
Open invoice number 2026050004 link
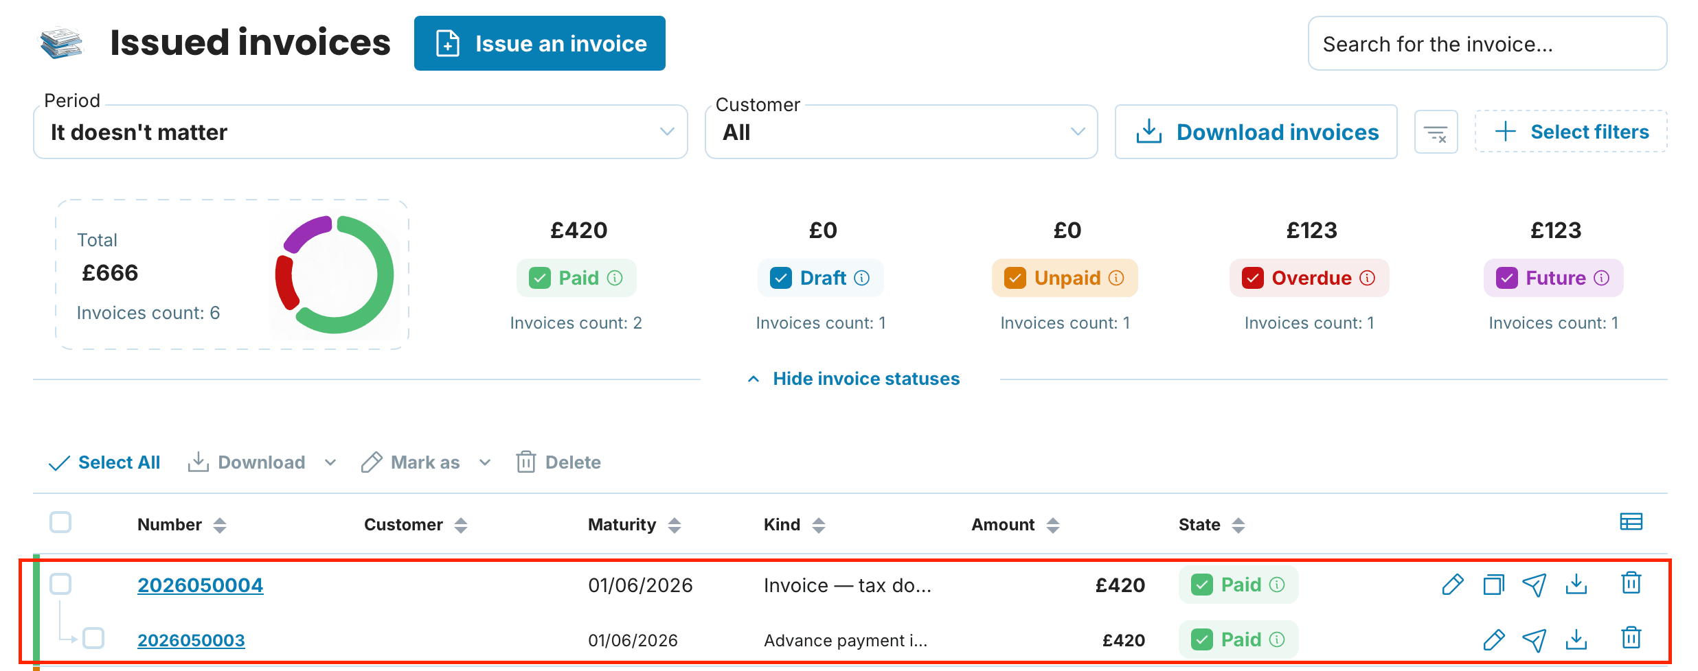point(200,585)
